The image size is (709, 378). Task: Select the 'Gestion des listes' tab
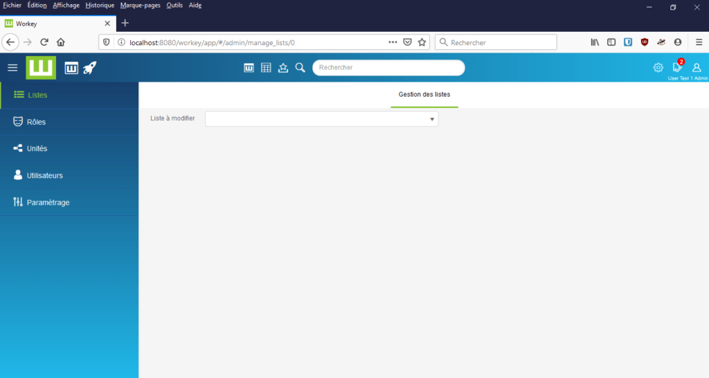[x=424, y=94]
